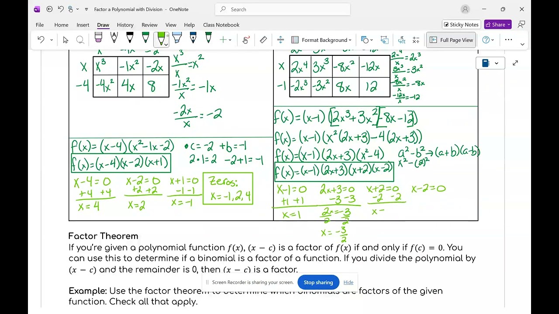
Task: Click the bold 'Example:' text
Action: [88, 291]
